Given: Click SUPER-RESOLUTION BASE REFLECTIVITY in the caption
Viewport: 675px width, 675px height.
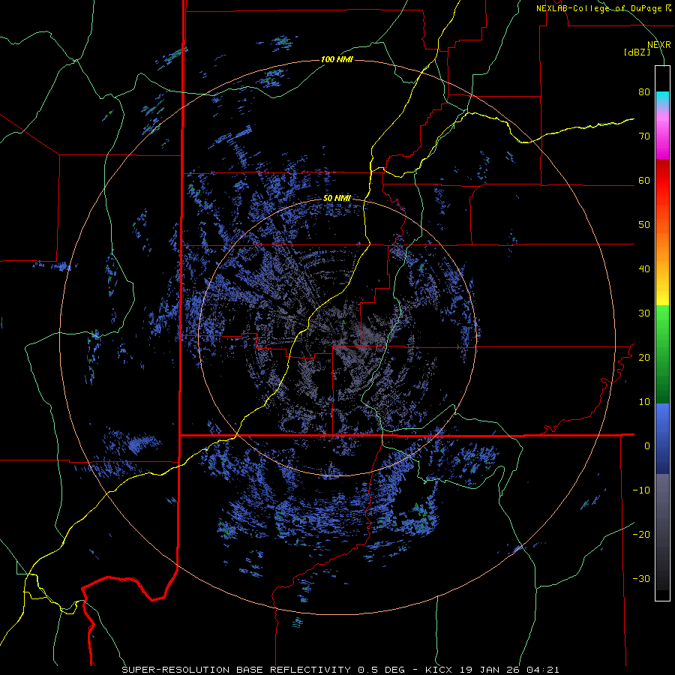Looking at the screenshot, I should pyautogui.click(x=236, y=670).
